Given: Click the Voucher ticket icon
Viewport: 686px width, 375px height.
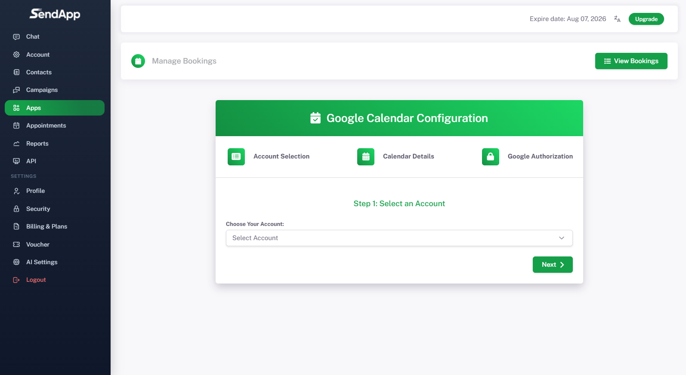Looking at the screenshot, I should 16,244.
